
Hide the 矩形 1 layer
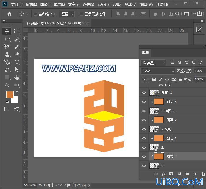coord(144,93)
